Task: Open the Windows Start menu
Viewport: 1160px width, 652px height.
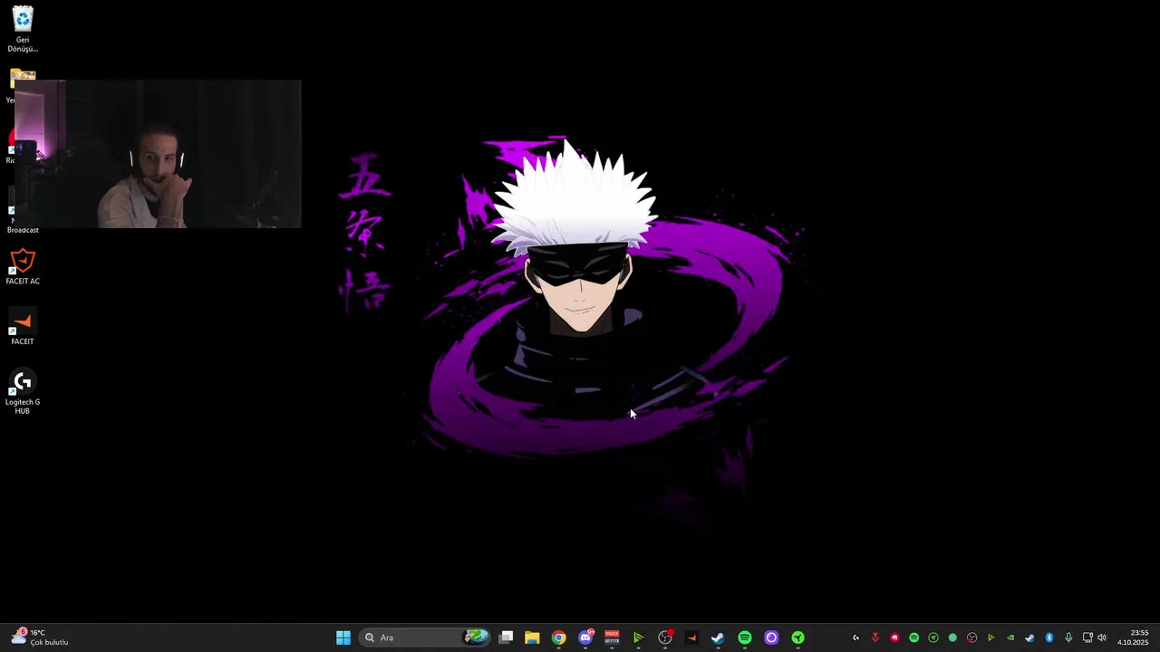Action: tap(343, 638)
